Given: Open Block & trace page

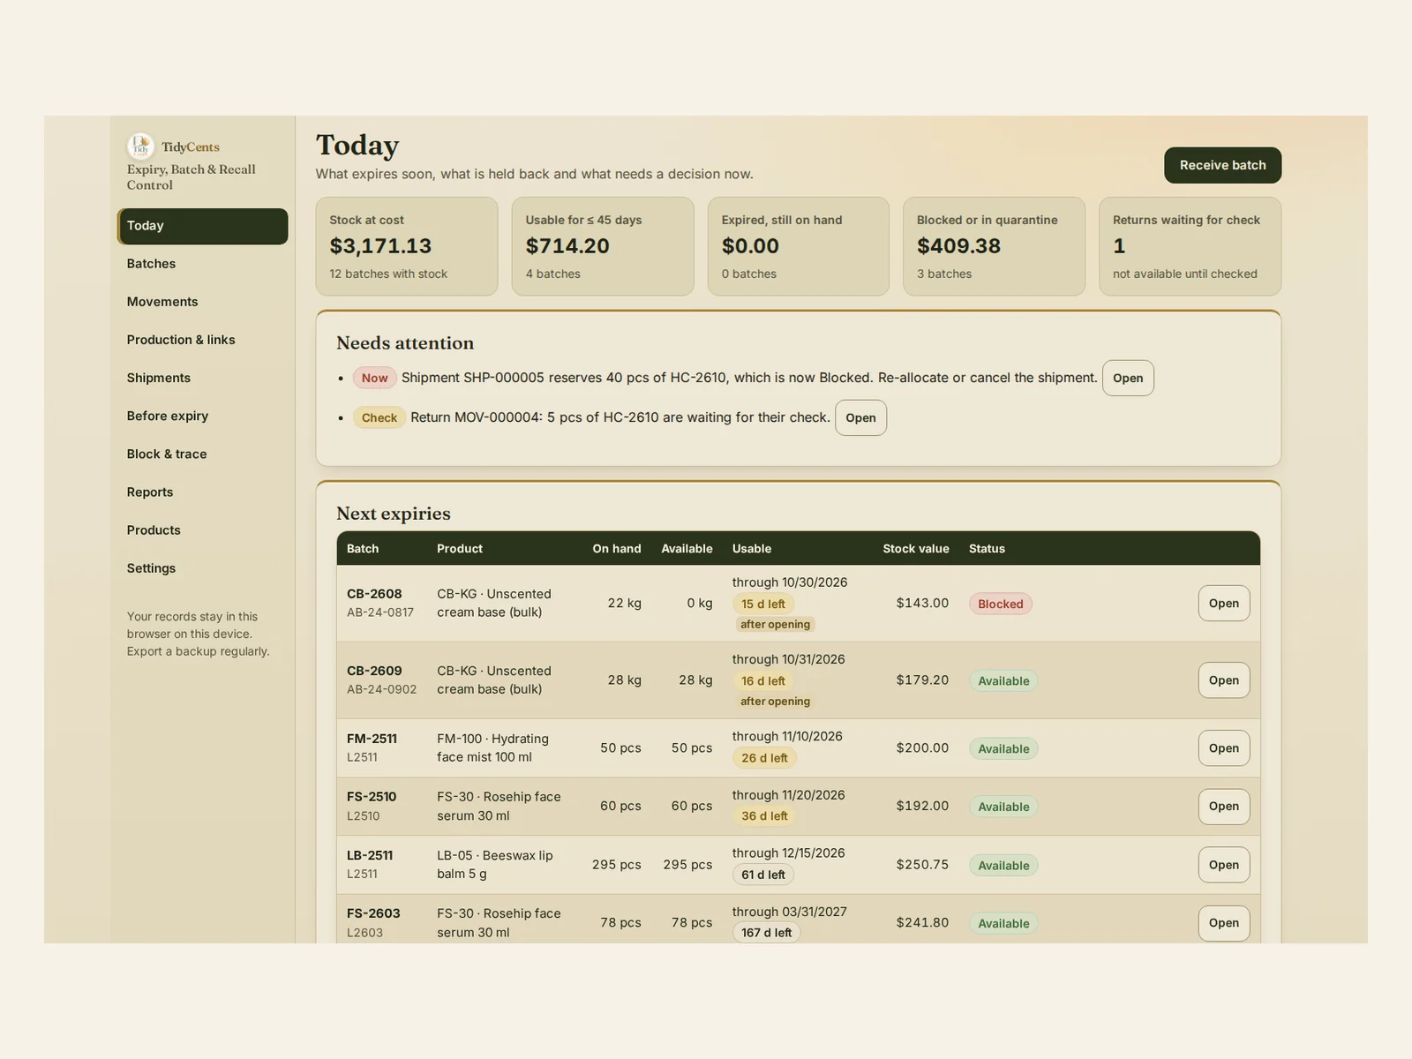Looking at the screenshot, I should (x=203, y=454).
